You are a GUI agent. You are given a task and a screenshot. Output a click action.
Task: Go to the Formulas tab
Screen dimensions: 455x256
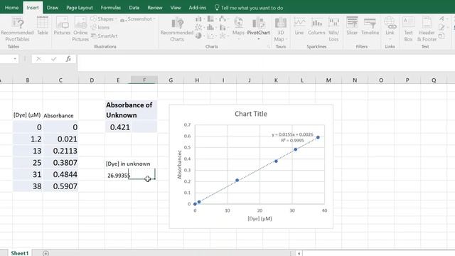point(111,8)
